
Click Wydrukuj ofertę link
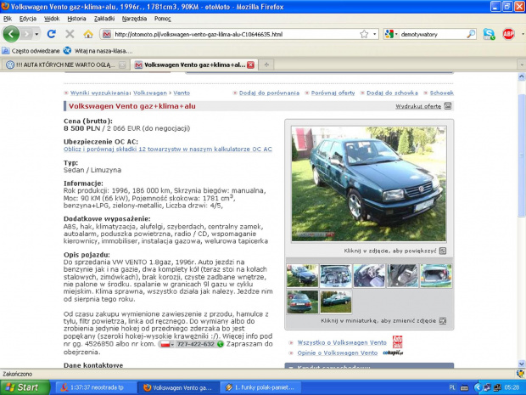pyautogui.click(x=418, y=106)
